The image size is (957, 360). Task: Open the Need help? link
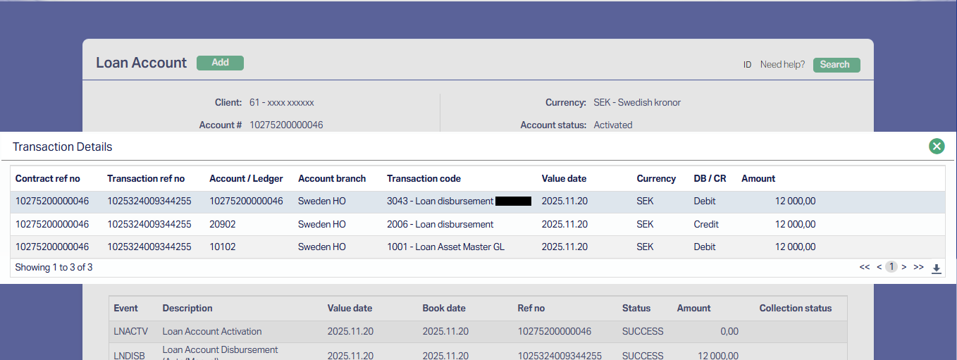pos(782,65)
